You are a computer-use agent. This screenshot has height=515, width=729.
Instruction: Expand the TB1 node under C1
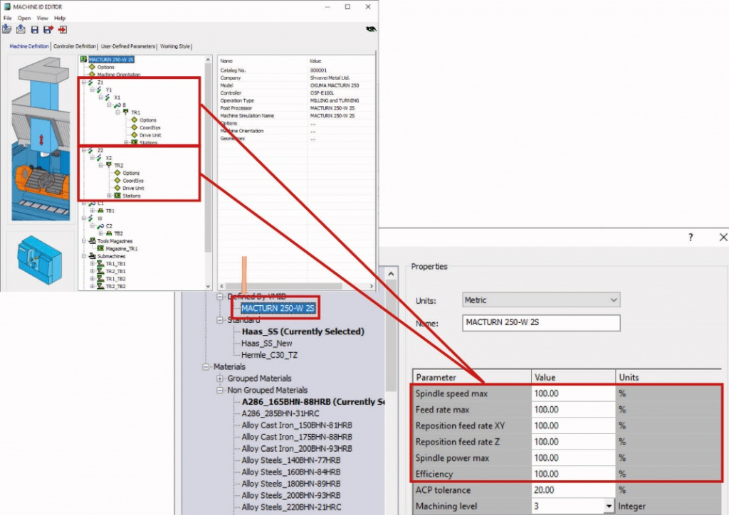point(93,211)
